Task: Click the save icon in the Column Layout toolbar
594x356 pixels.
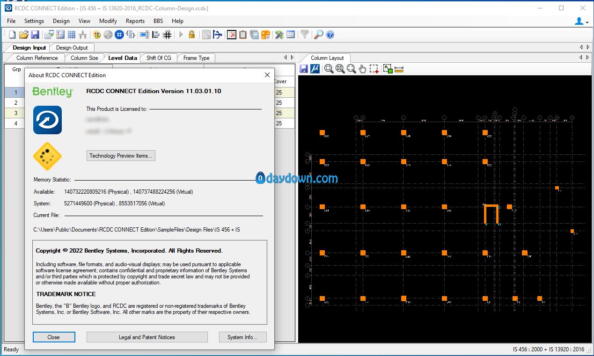Action: pos(304,69)
